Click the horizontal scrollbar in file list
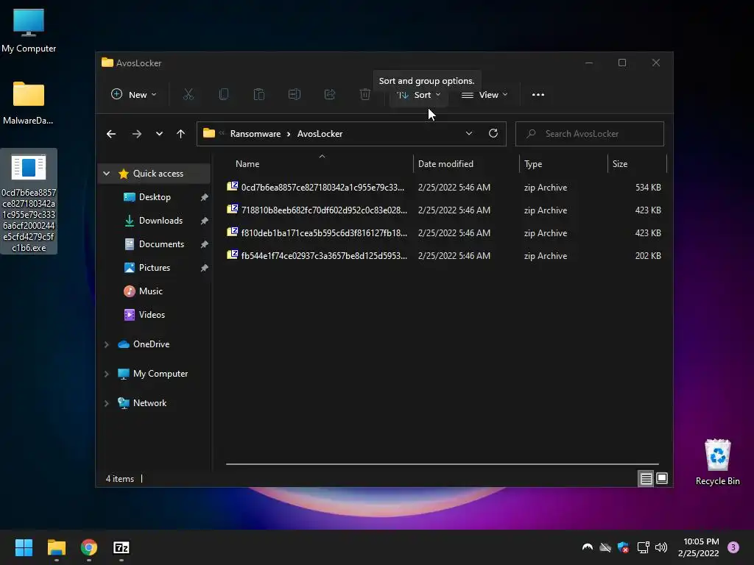The width and height of the screenshot is (754, 565). 443,464
